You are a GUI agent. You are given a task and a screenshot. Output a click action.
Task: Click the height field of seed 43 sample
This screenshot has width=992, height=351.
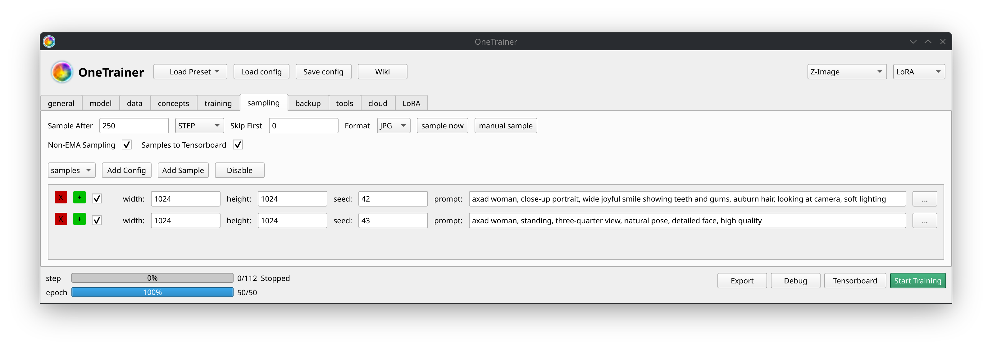(293, 221)
